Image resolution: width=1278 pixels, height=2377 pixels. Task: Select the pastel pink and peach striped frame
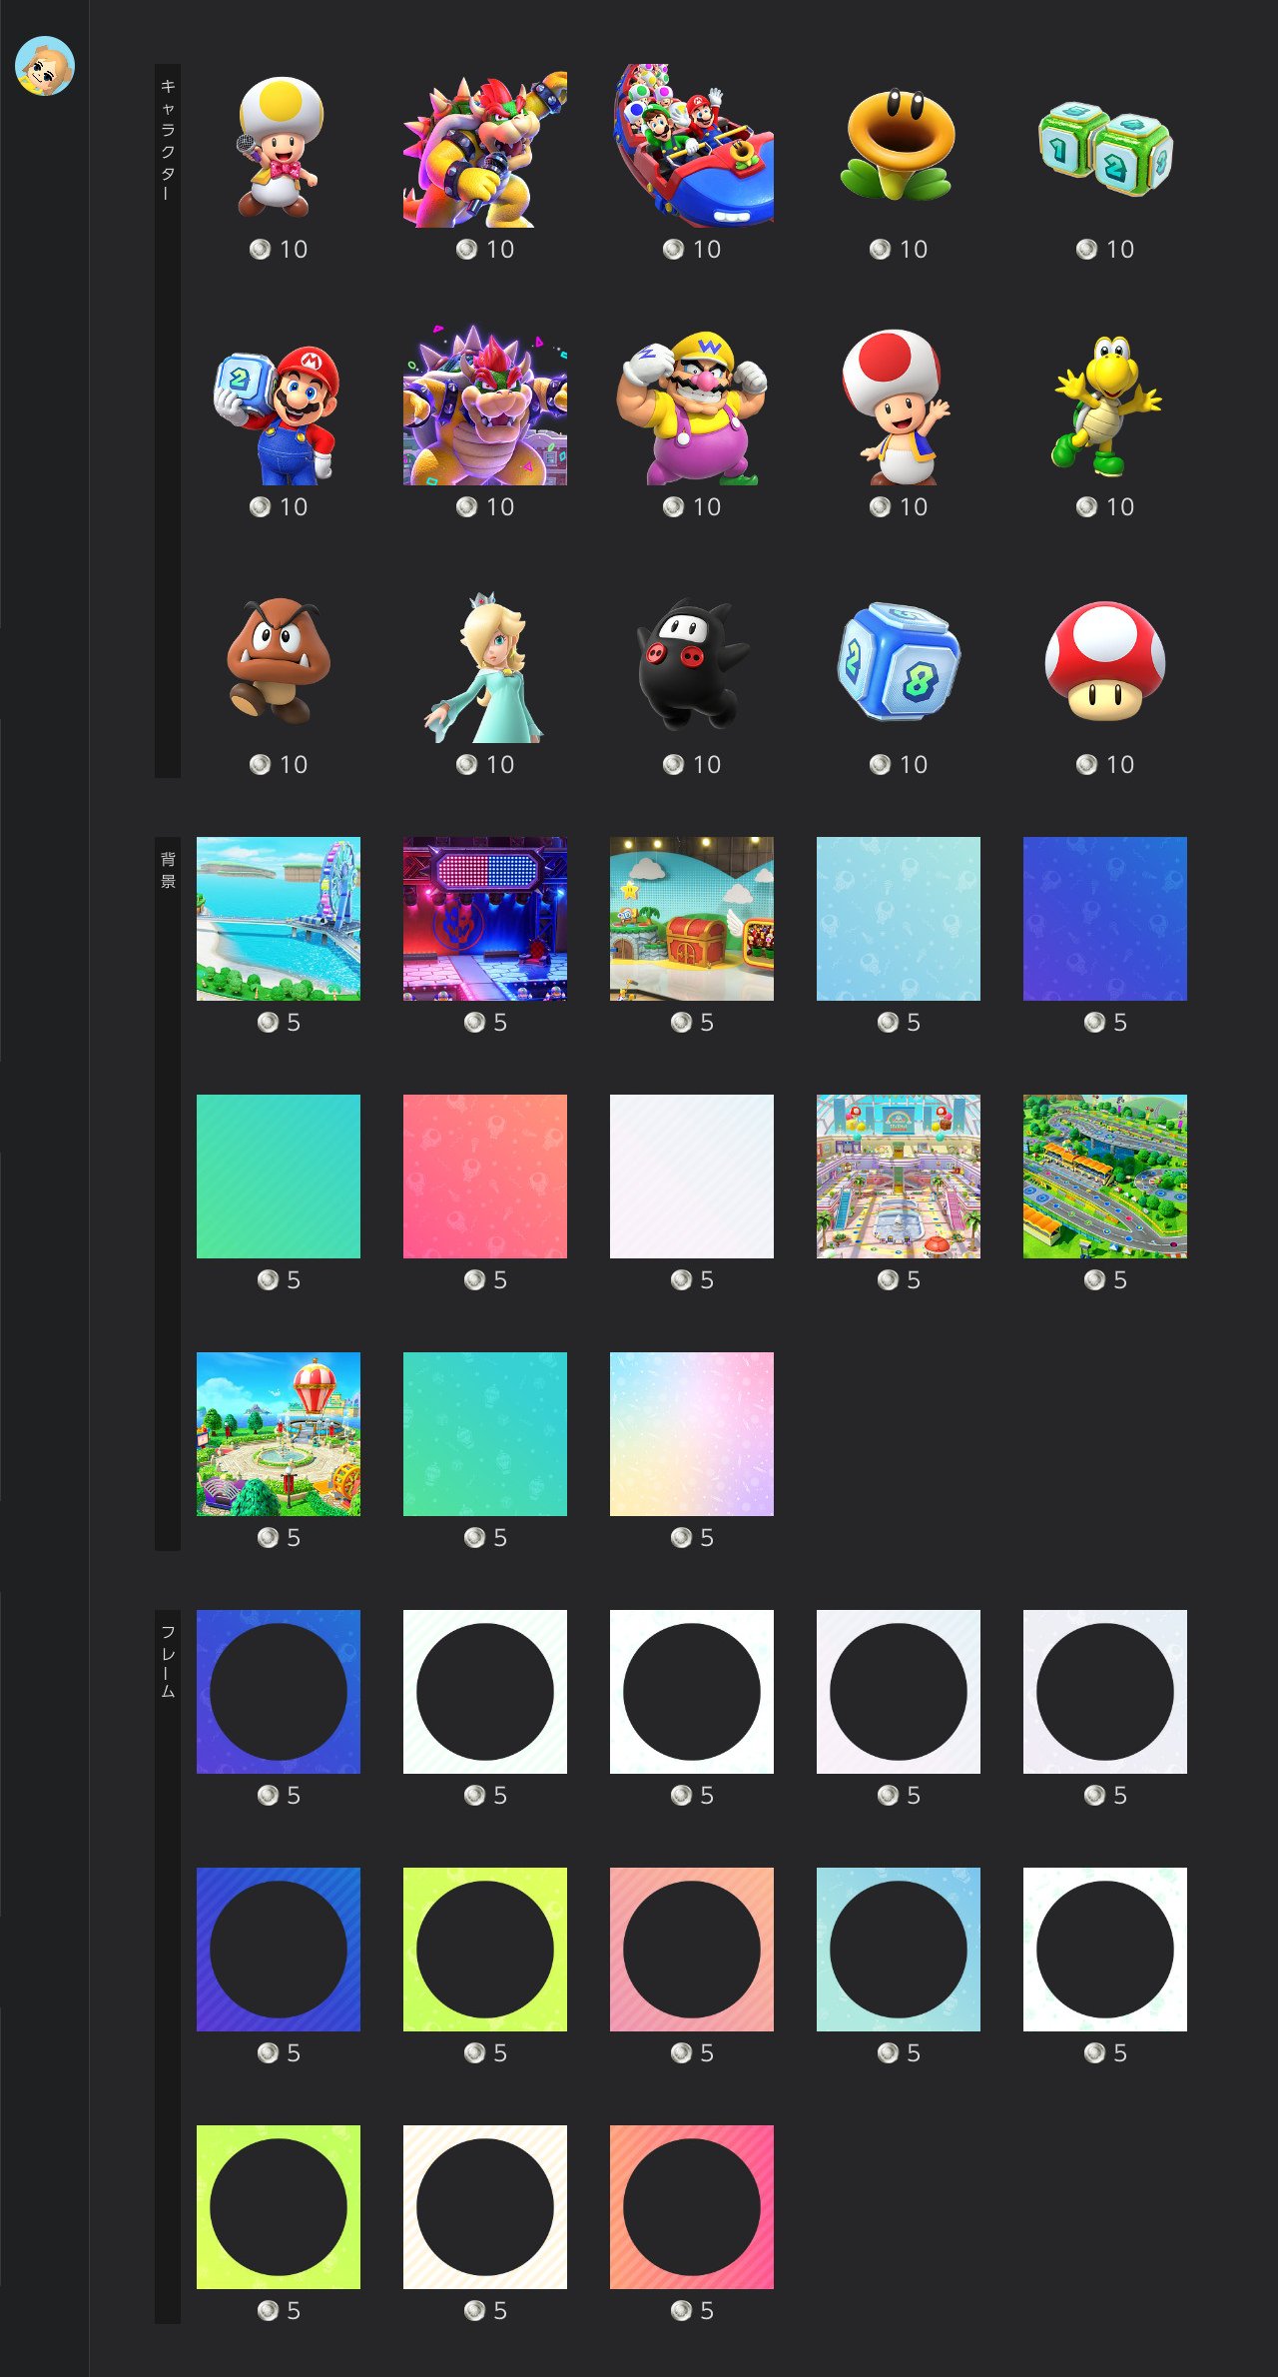tap(692, 1950)
